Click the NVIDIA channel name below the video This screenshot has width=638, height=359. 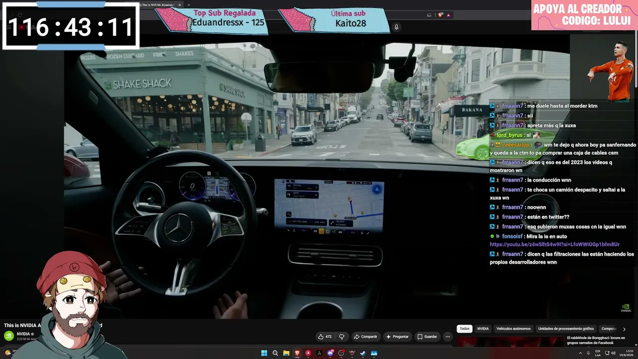tap(23, 334)
